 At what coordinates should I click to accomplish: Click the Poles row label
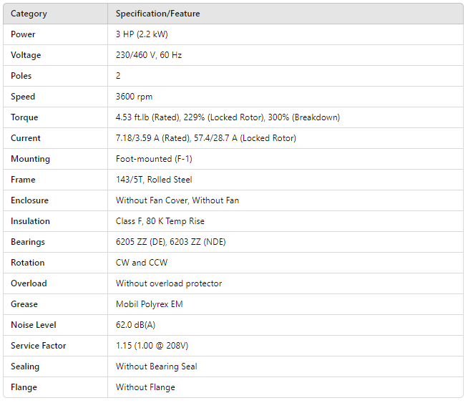(x=21, y=76)
